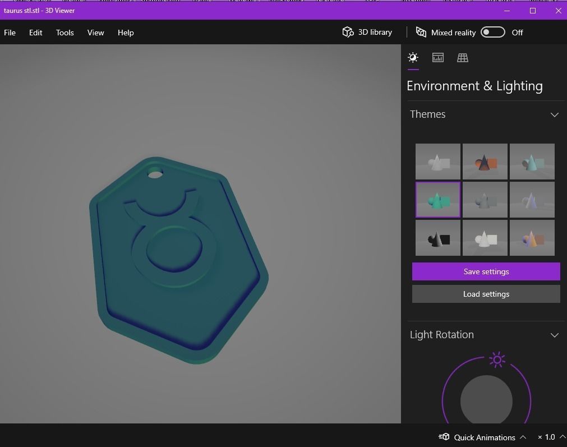Viewport: 567px width, 447px height.
Task: Open the Help menu
Action: pyautogui.click(x=126, y=33)
